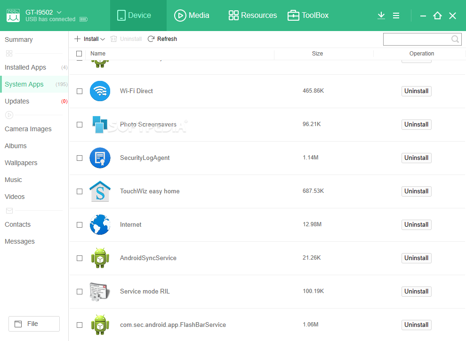466x341 pixels.
Task: Uninstall Photo Screensavers
Action: coord(417,125)
